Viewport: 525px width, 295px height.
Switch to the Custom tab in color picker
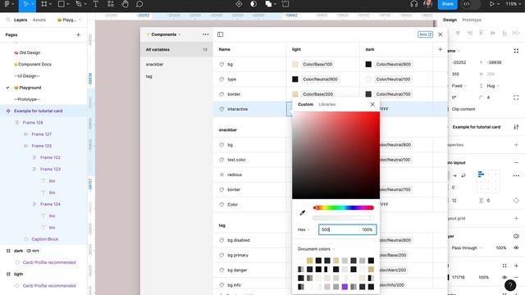point(305,104)
